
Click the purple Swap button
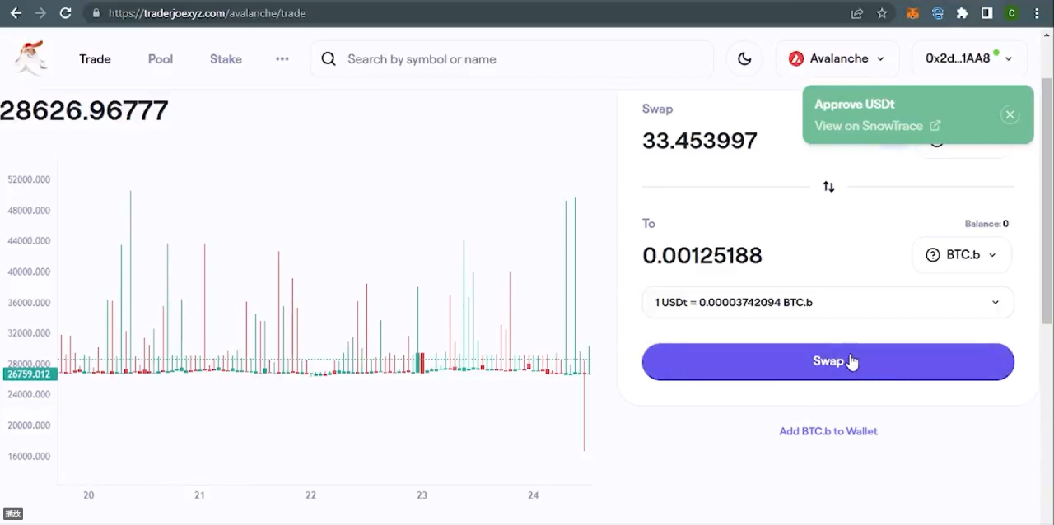[x=828, y=362]
